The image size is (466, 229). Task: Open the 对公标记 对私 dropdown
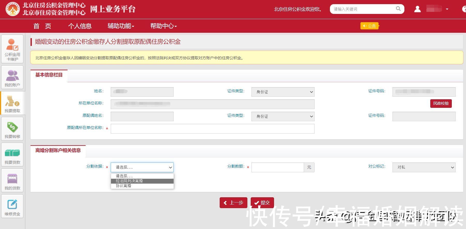424,167
